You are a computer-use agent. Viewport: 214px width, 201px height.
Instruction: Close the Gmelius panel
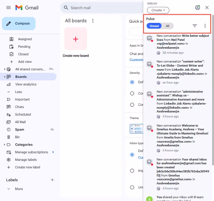[207, 8]
